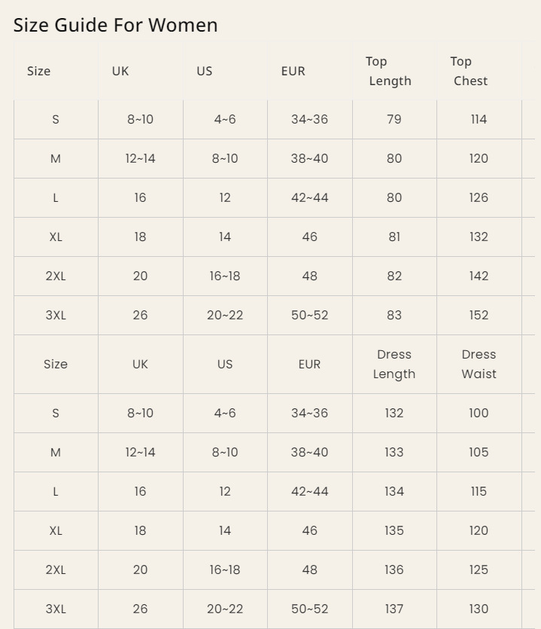
Task: Click the Dress Length column header
Action: (x=394, y=364)
